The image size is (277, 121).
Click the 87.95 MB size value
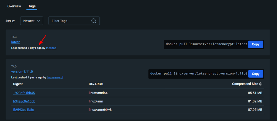(255, 110)
